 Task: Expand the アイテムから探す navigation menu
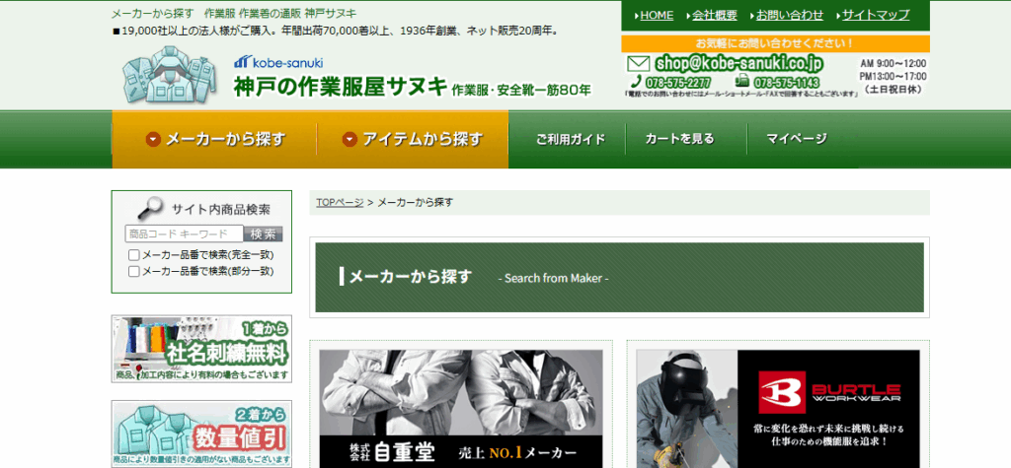pyautogui.click(x=413, y=139)
